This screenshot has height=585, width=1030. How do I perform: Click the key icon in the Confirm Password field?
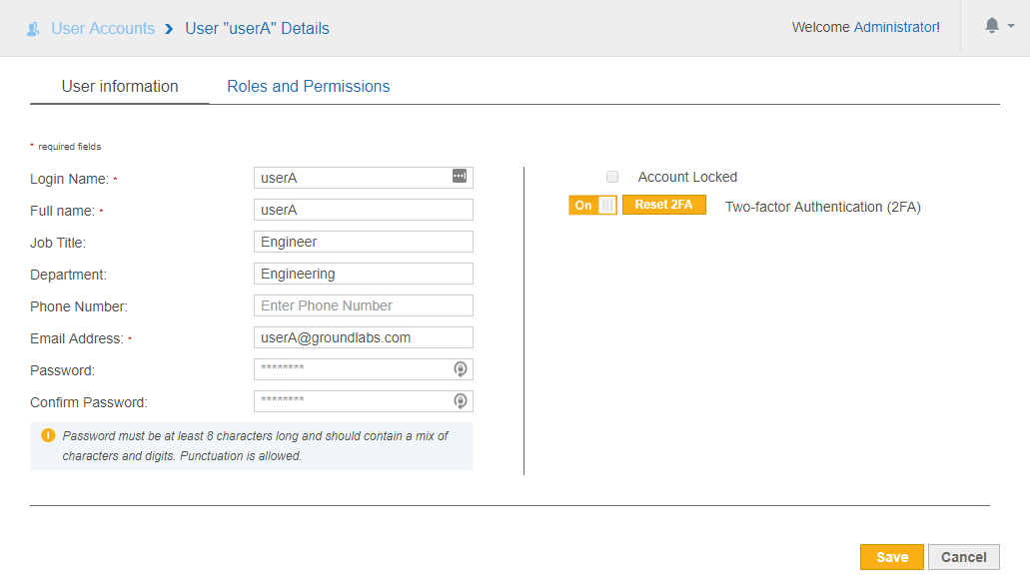(x=460, y=401)
